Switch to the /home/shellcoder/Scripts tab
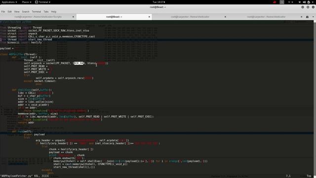Image resolution: width=316 pixels, height=178 pixels. pyautogui.click(x=38, y=17)
